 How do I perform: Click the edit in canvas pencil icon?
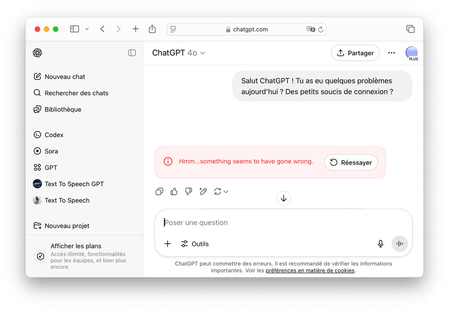(x=203, y=192)
